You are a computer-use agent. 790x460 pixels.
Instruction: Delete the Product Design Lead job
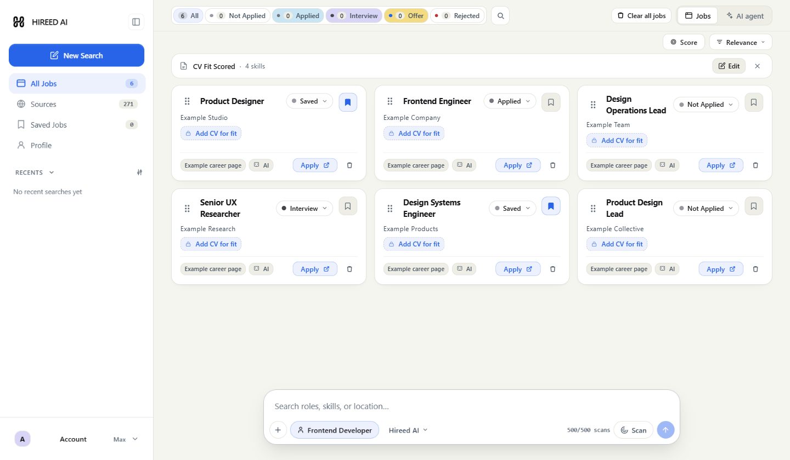click(x=755, y=269)
